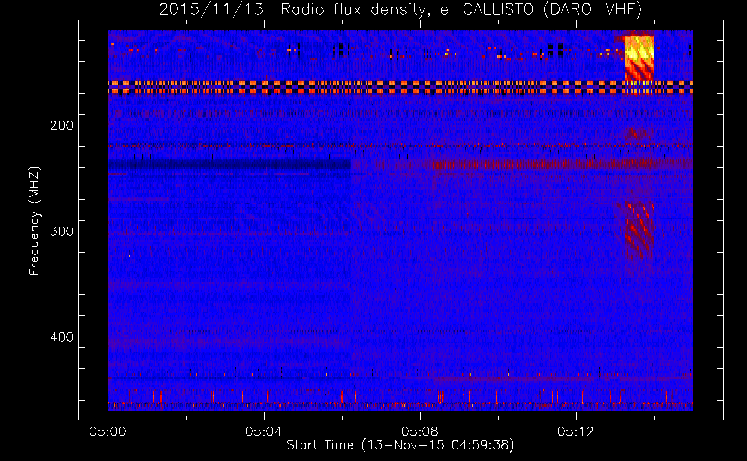Click the '300' frequency tick label
The width and height of the screenshot is (747, 461).
(x=61, y=231)
